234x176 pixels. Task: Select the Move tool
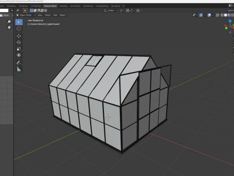coord(19,36)
